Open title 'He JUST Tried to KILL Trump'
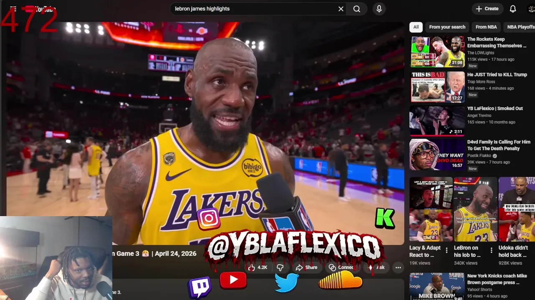 click(x=497, y=75)
